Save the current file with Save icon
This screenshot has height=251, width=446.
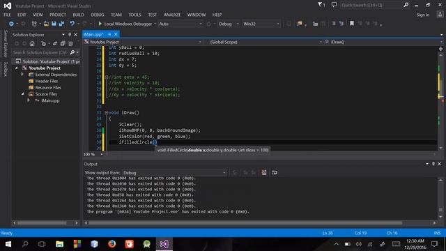pyautogui.click(x=54, y=24)
